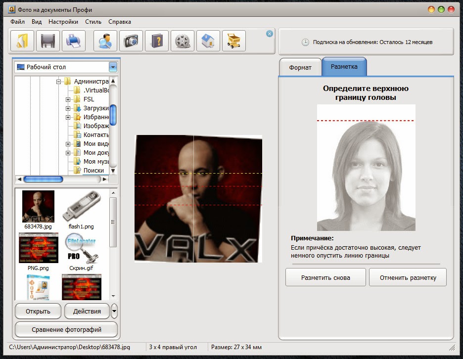Image resolution: width=463 pixels, height=359 pixels.
Task: Select the .VirtualBox folder in tree
Action: pos(92,90)
